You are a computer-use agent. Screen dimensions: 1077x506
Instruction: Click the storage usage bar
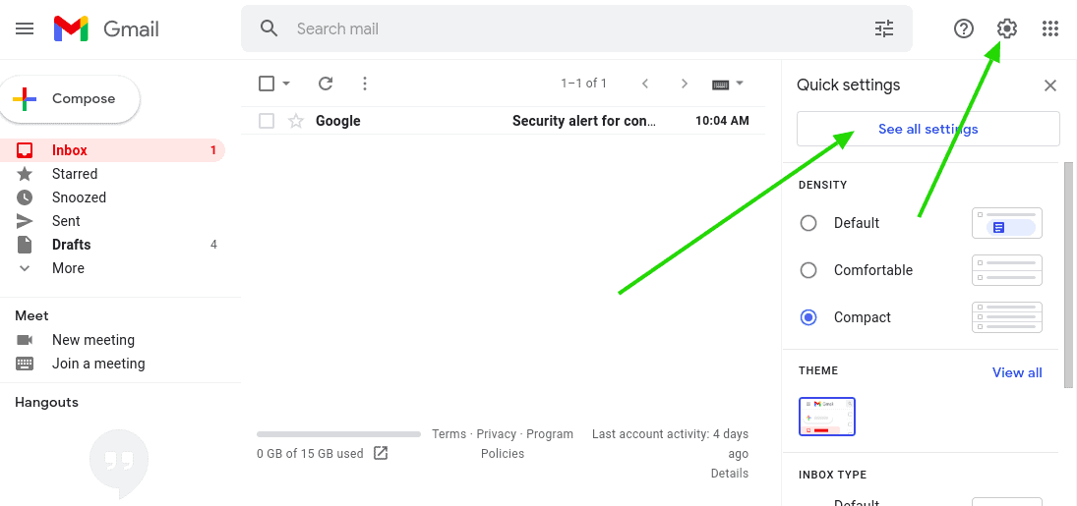(338, 434)
